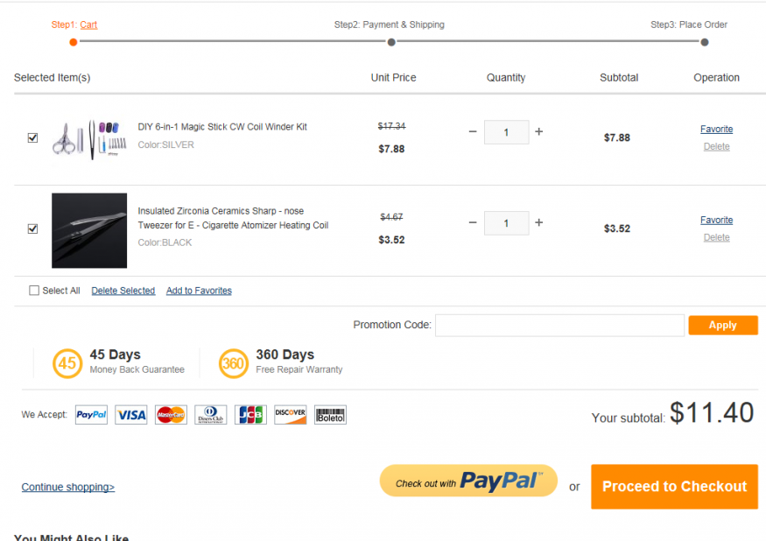Click the Diners Club icon
The image size is (766, 541).
211,415
